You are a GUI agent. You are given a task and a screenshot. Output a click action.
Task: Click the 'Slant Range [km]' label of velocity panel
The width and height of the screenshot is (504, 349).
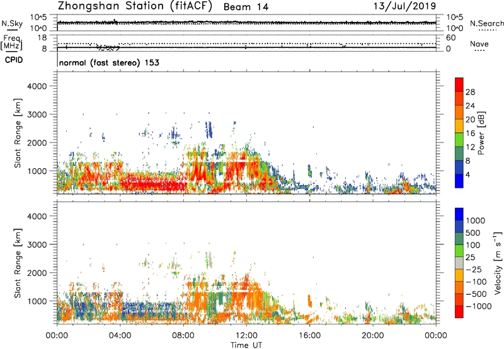(18, 263)
